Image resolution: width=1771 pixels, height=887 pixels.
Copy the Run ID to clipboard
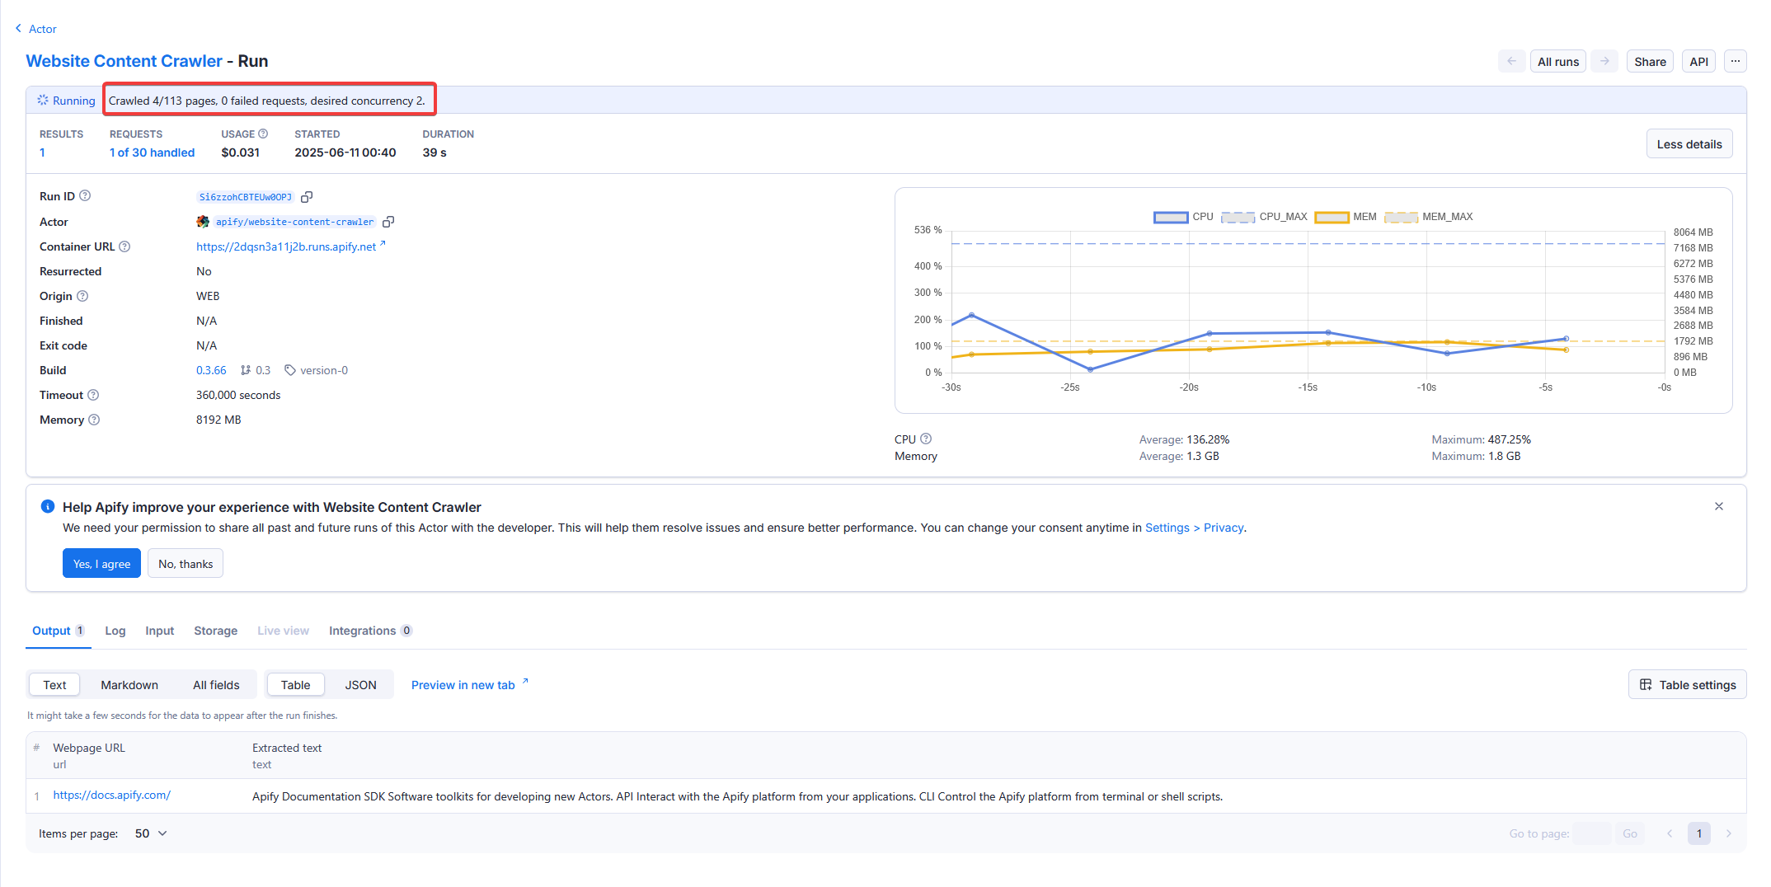click(307, 197)
